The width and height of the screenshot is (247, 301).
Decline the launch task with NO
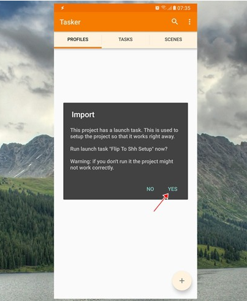click(150, 189)
